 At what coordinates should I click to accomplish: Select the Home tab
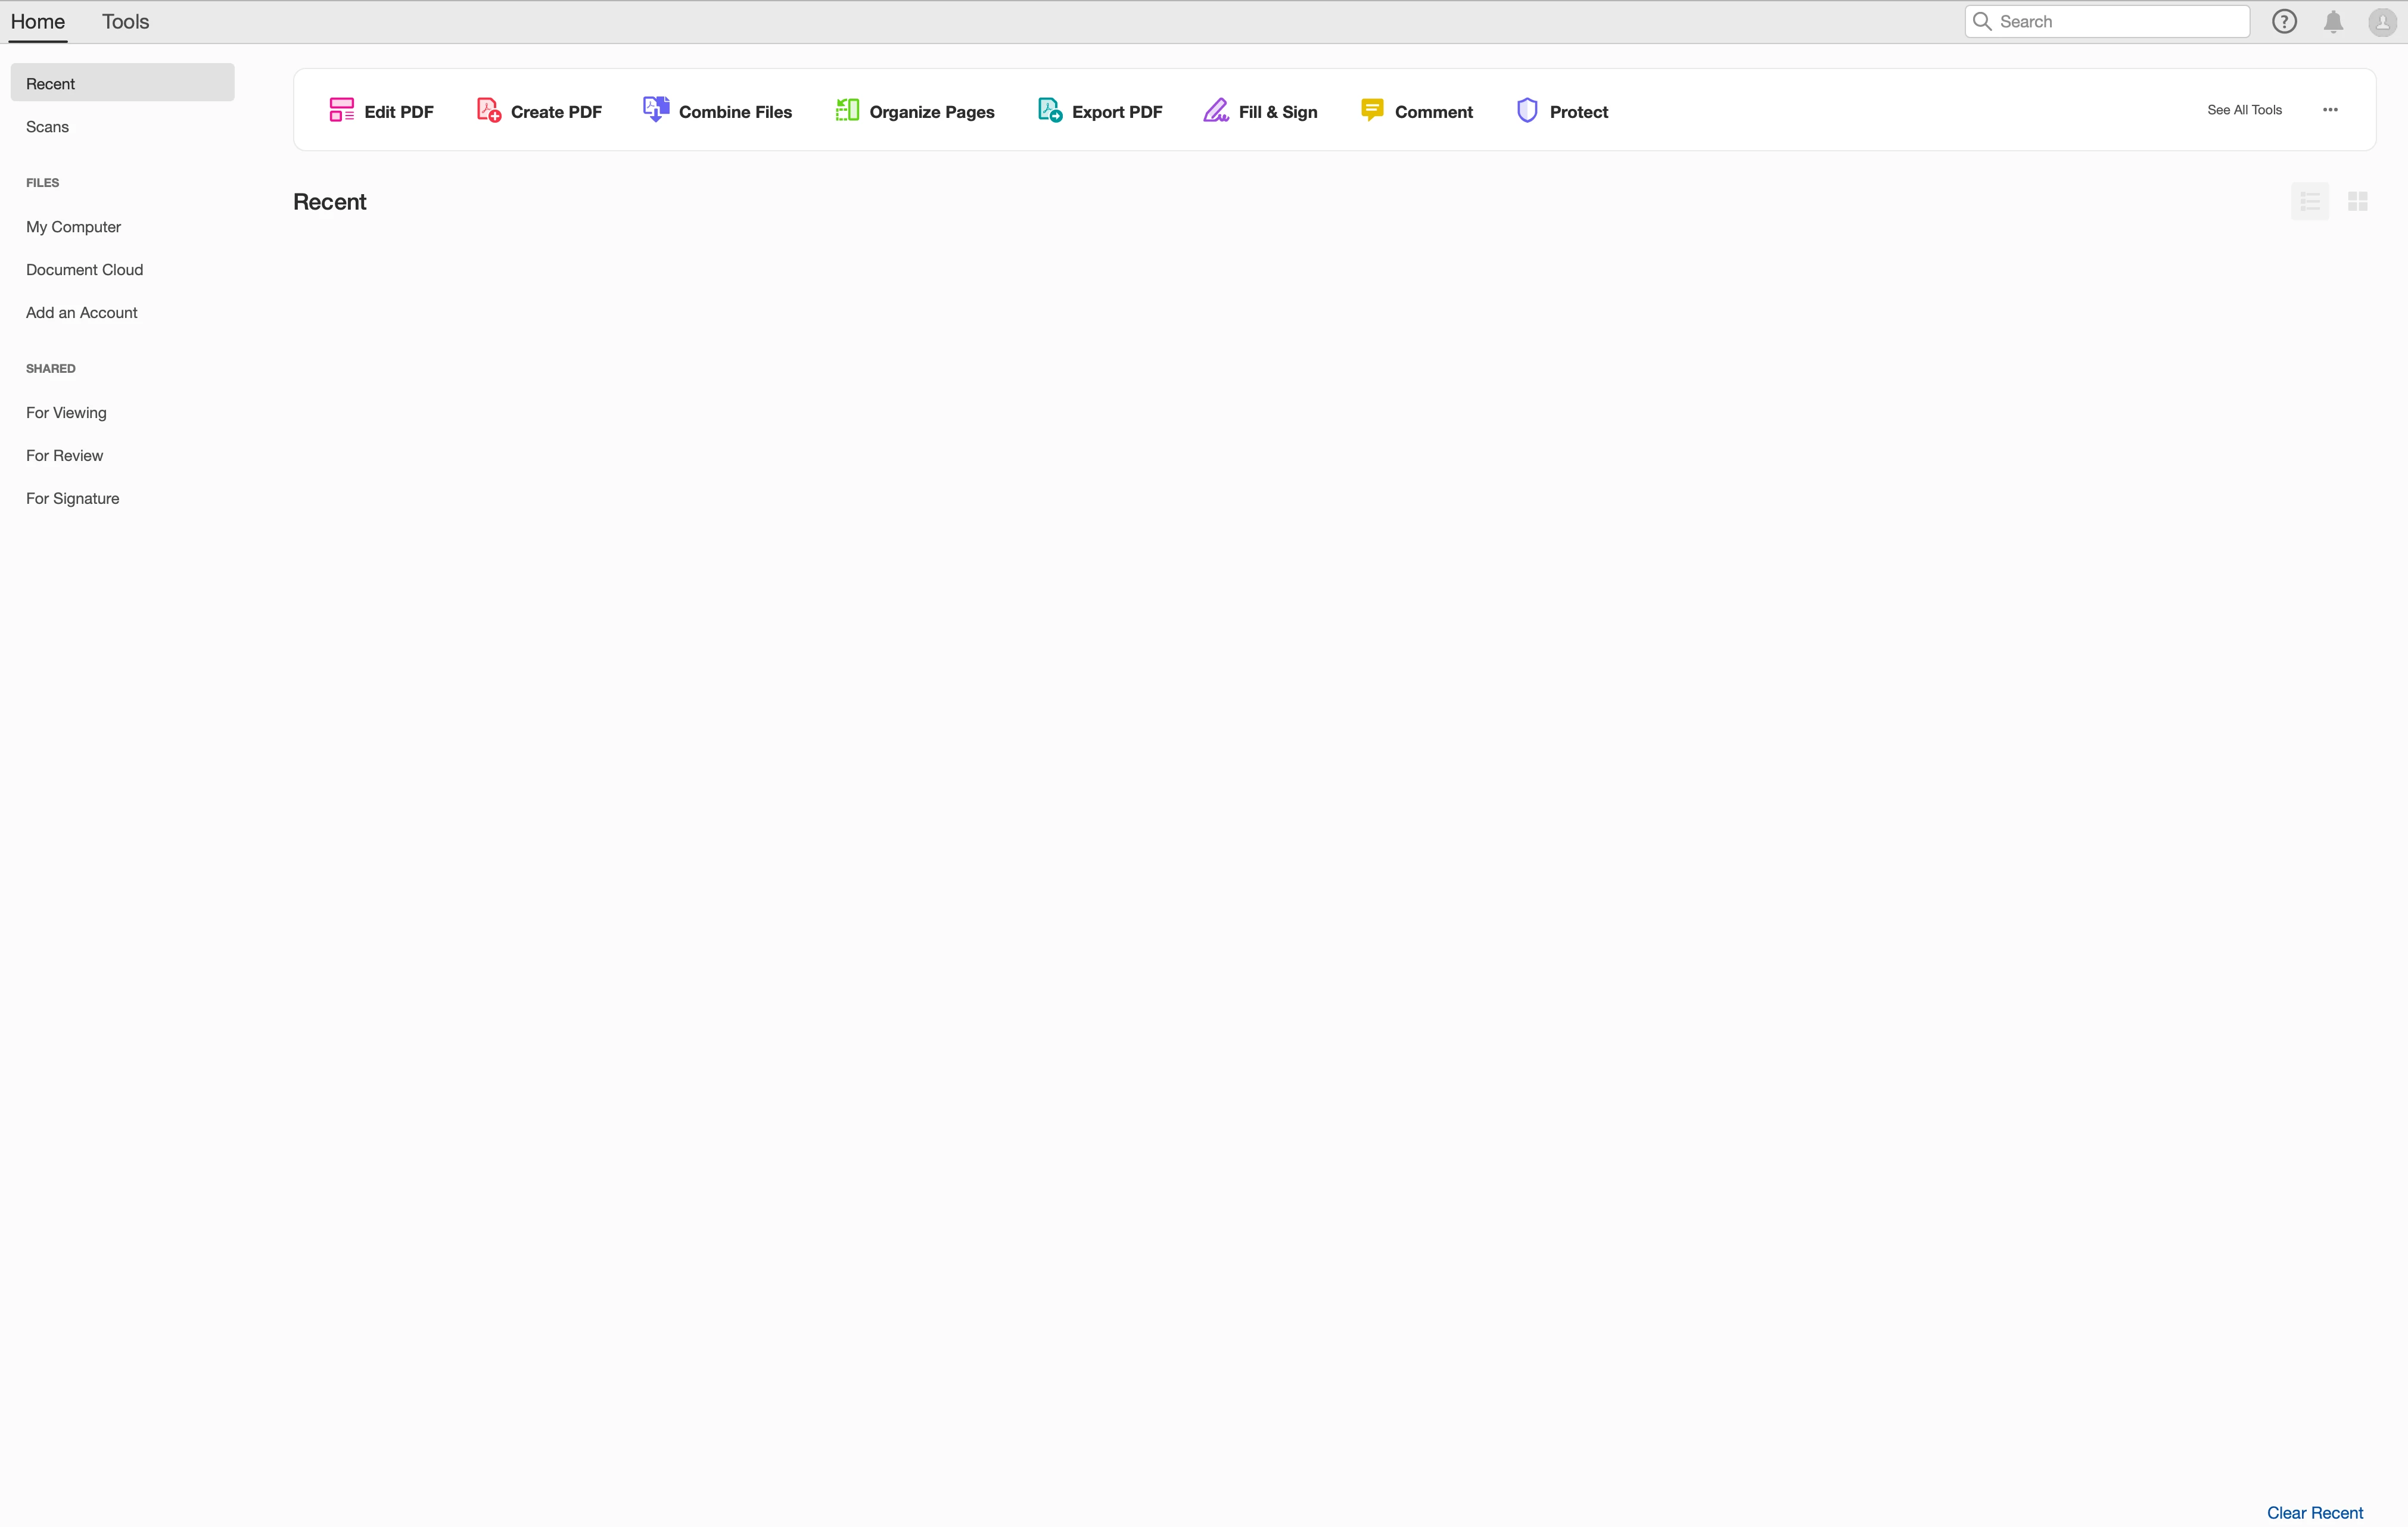point(38,22)
